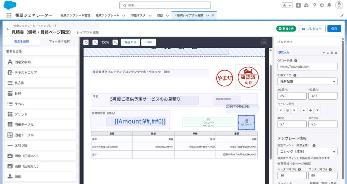Add a グリッド grid element
This screenshot has height=184, width=347.
pyautogui.click(x=40, y=114)
